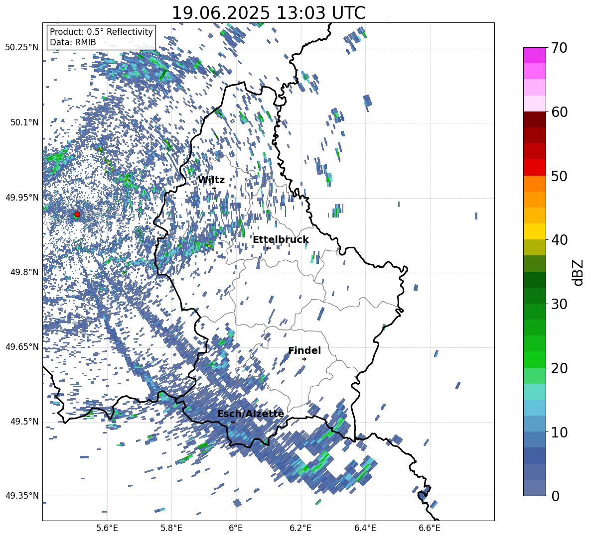
Task: Click the 0 colorbar tick label
Action: pos(556,496)
